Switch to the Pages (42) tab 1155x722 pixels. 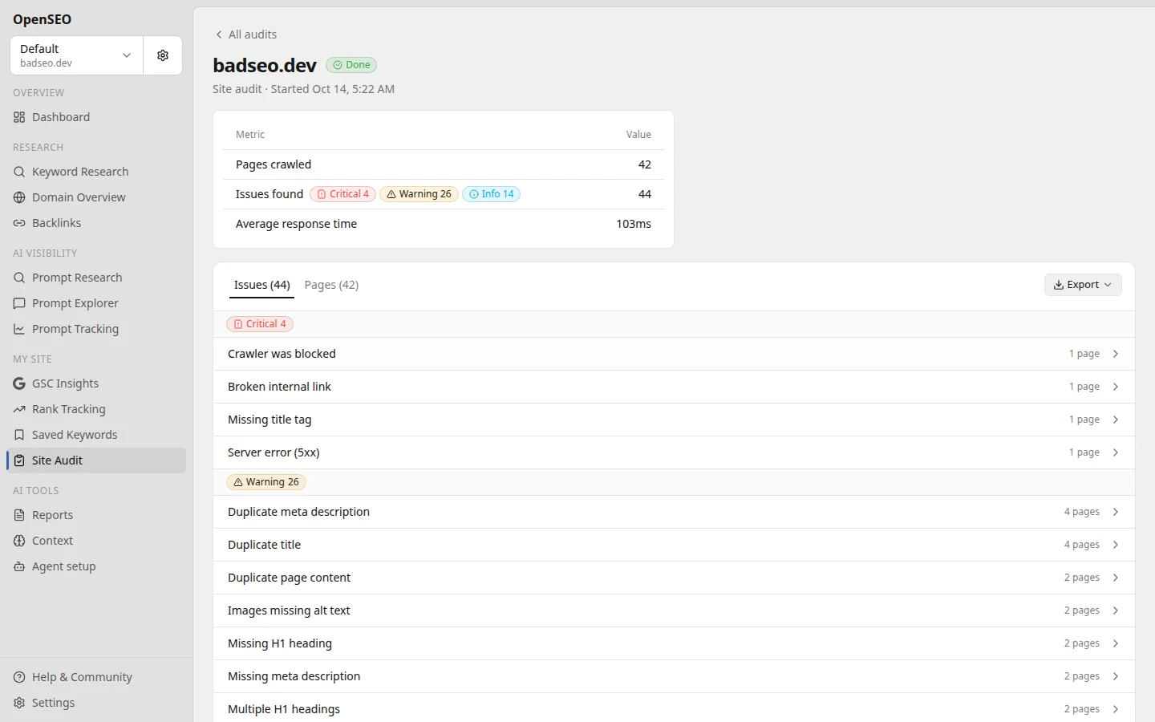pyautogui.click(x=331, y=285)
